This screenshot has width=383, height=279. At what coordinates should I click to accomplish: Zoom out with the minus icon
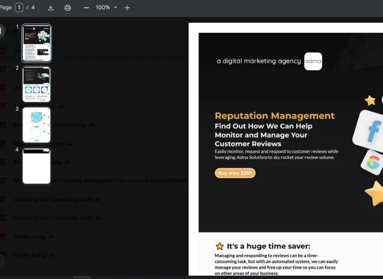click(x=86, y=8)
